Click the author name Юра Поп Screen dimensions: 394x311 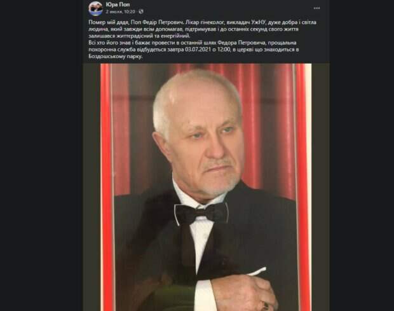pyautogui.click(x=118, y=4)
